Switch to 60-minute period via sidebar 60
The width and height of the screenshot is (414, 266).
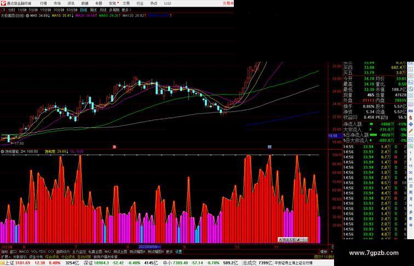(411, 179)
